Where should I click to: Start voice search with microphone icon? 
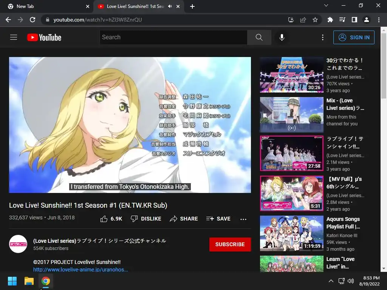click(x=282, y=37)
